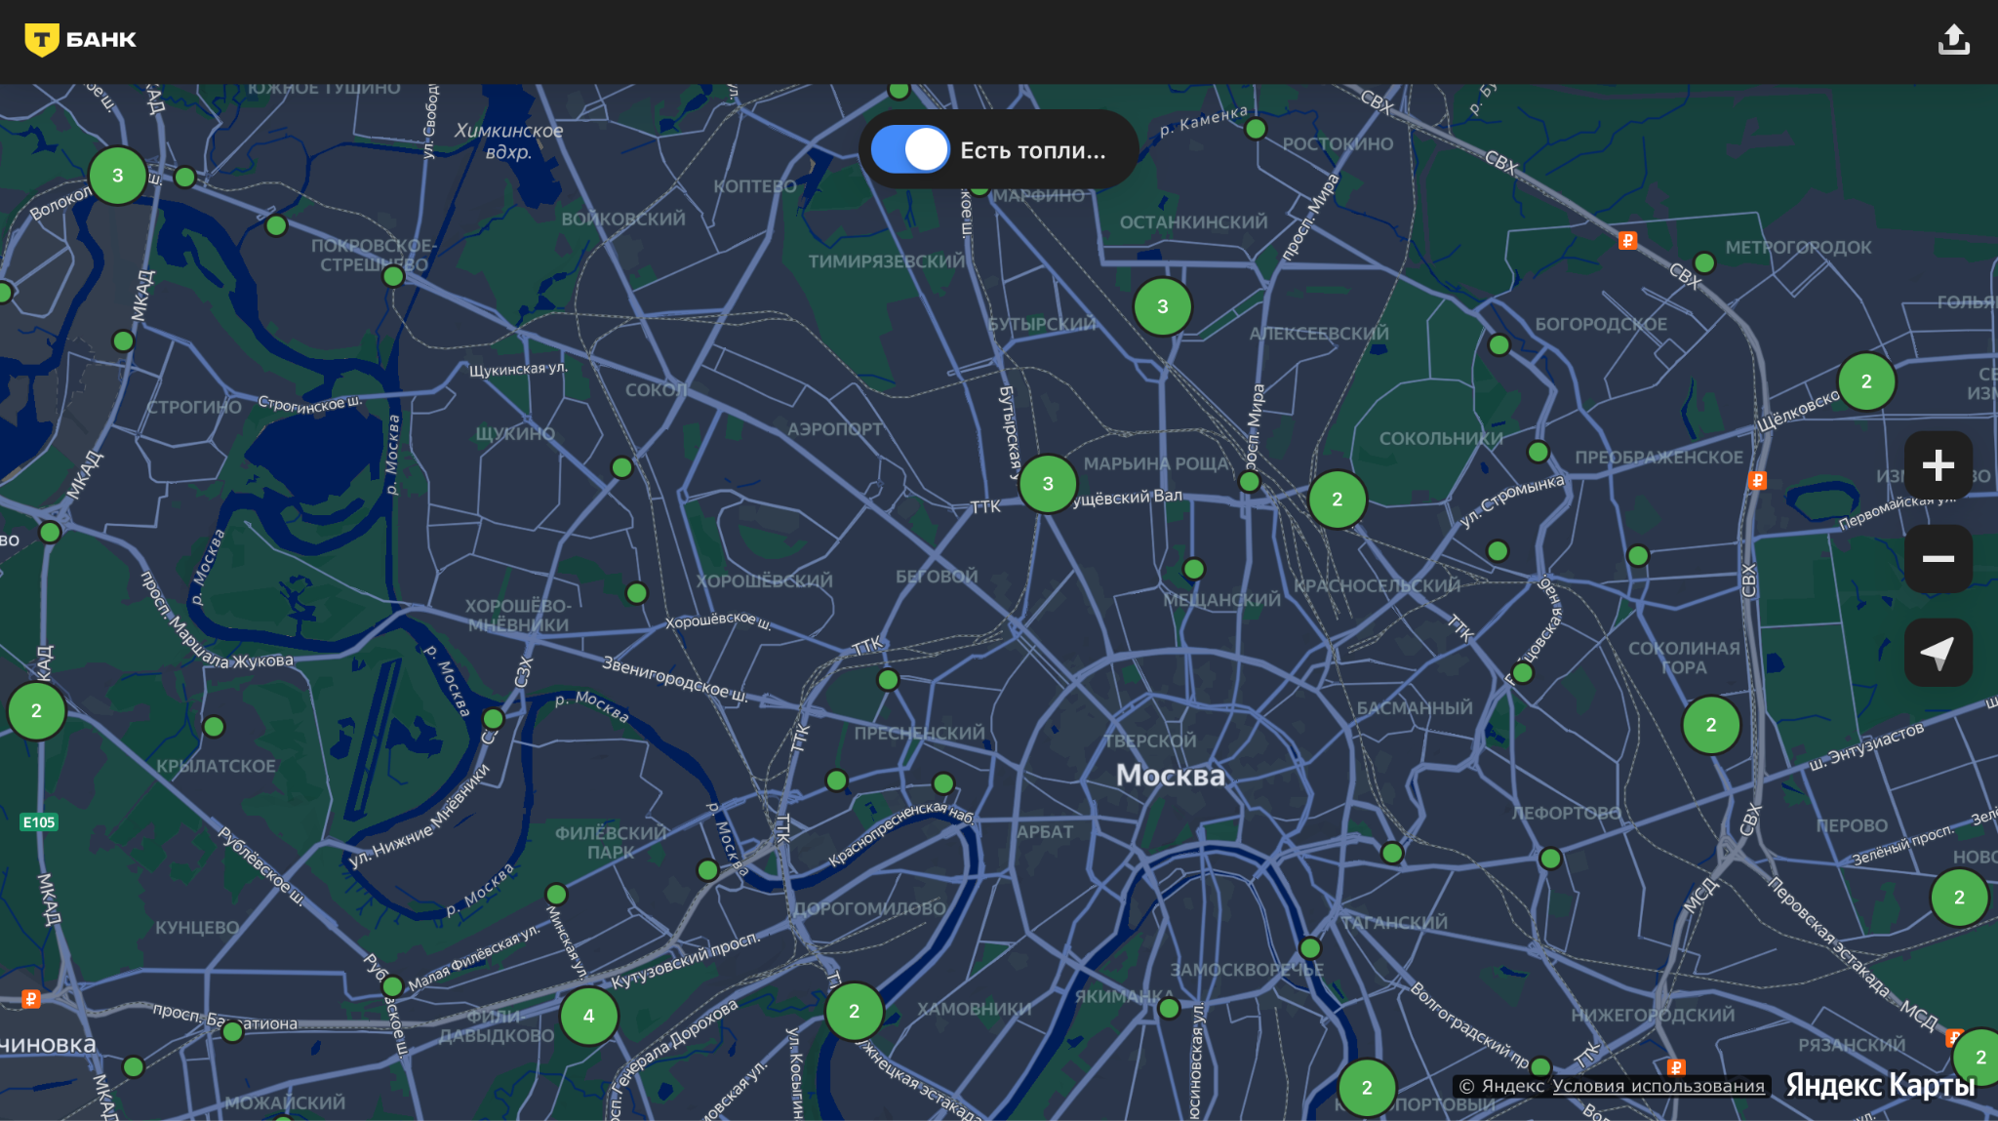
Task: Select the 2-station cluster below Соколиная Гора
Action: point(1711,725)
